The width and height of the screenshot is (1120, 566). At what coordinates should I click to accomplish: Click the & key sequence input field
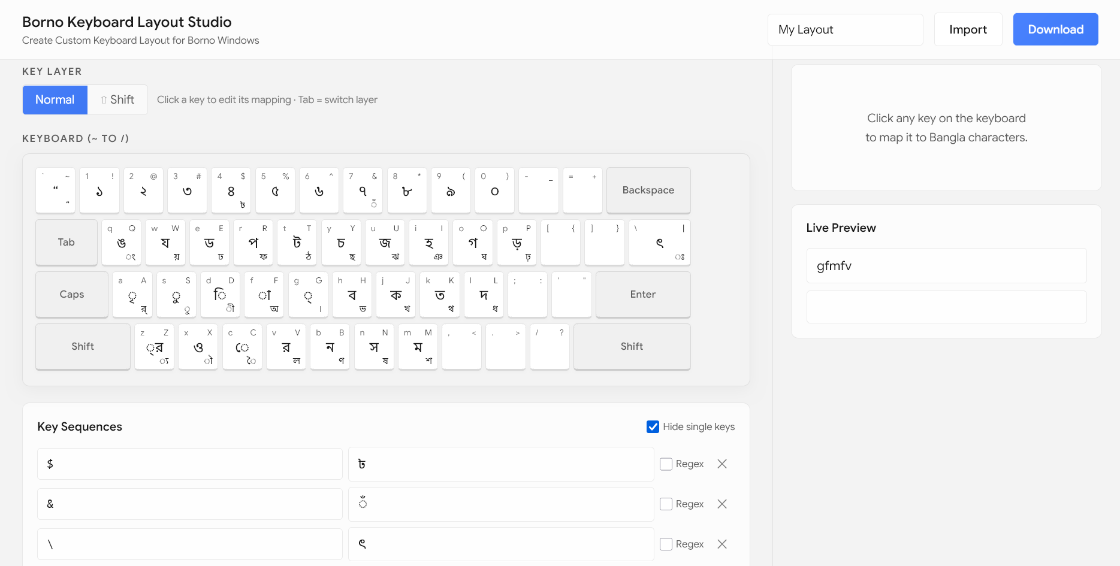tap(189, 504)
